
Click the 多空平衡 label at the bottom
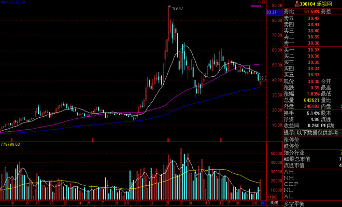(x=294, y=204)
